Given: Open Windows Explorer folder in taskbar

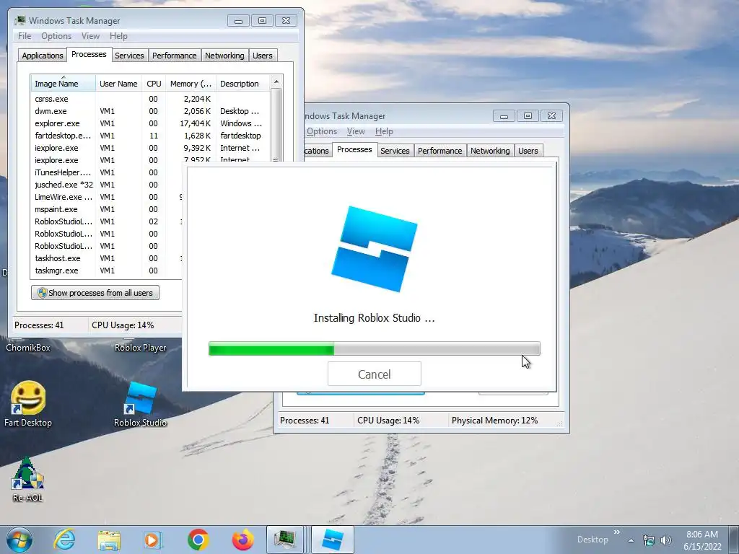Looking at the screenshot, I should 109,540.
